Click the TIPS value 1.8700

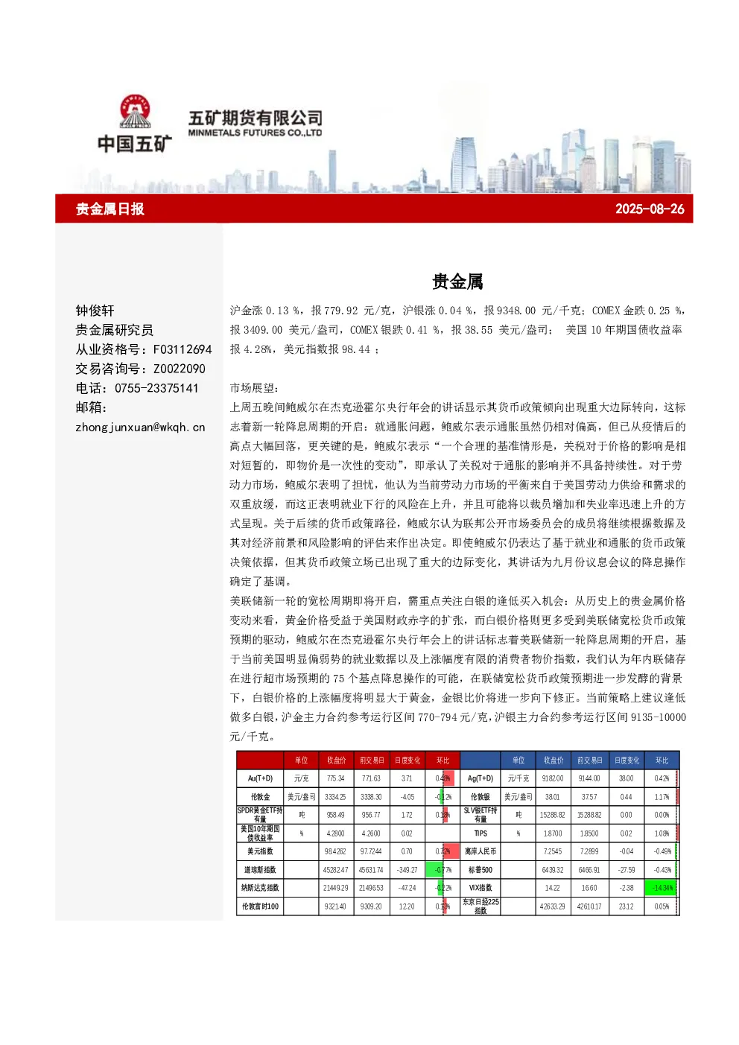552,833
